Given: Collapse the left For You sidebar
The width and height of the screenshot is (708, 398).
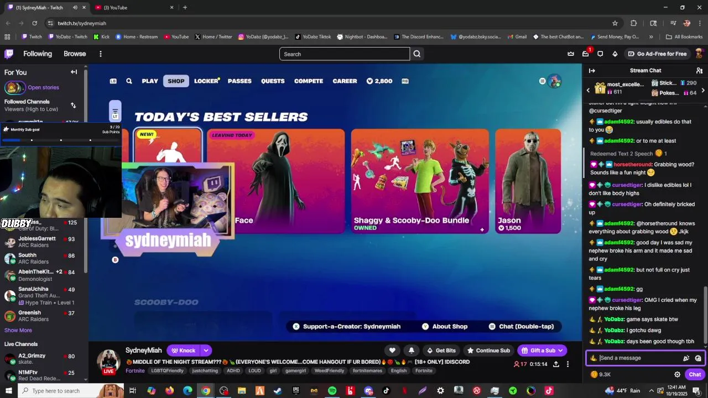Looking at the screenshot, I should coord(74,72).
